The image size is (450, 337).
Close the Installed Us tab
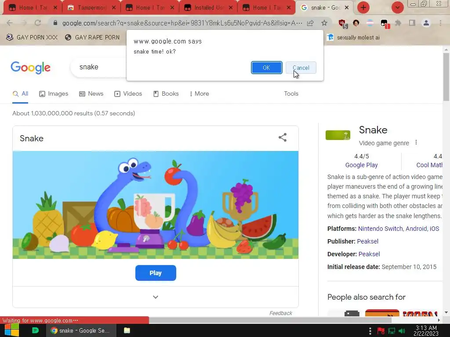tap(231, 8)
